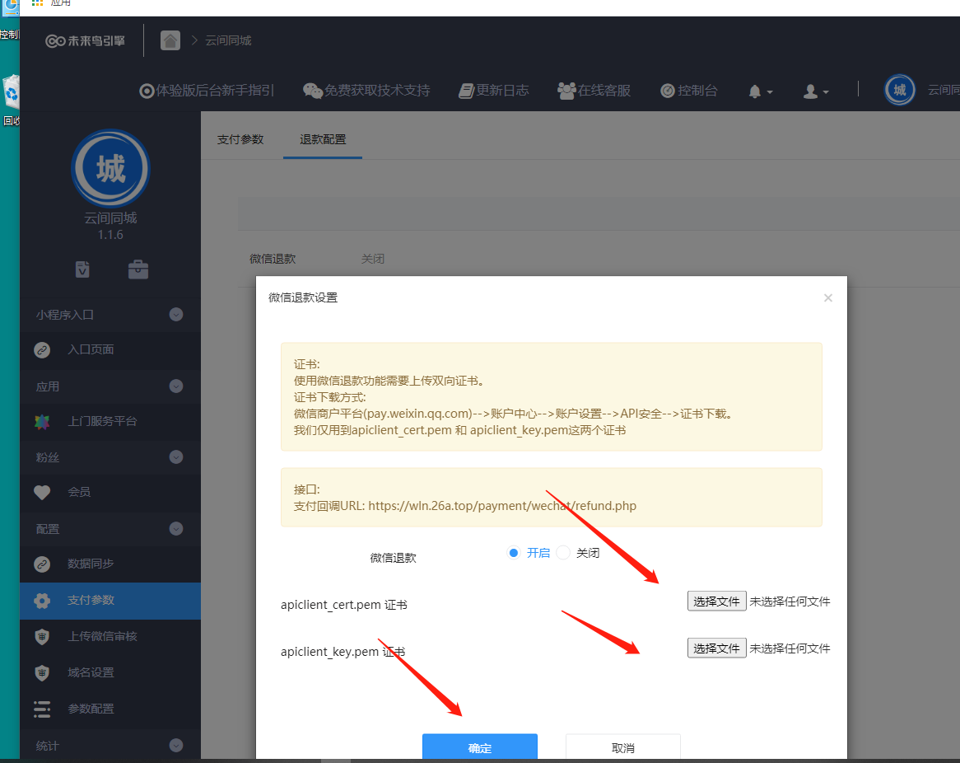Open the user account icon menu
The image size is (960, 763).
click(x=815, y=91)
